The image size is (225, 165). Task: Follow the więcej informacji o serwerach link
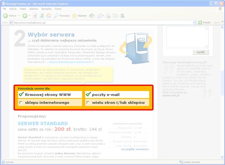coord(71,62)
